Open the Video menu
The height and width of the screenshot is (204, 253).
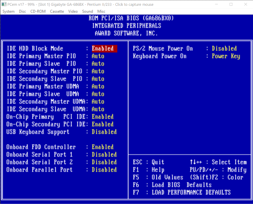[x=73, y=12]
